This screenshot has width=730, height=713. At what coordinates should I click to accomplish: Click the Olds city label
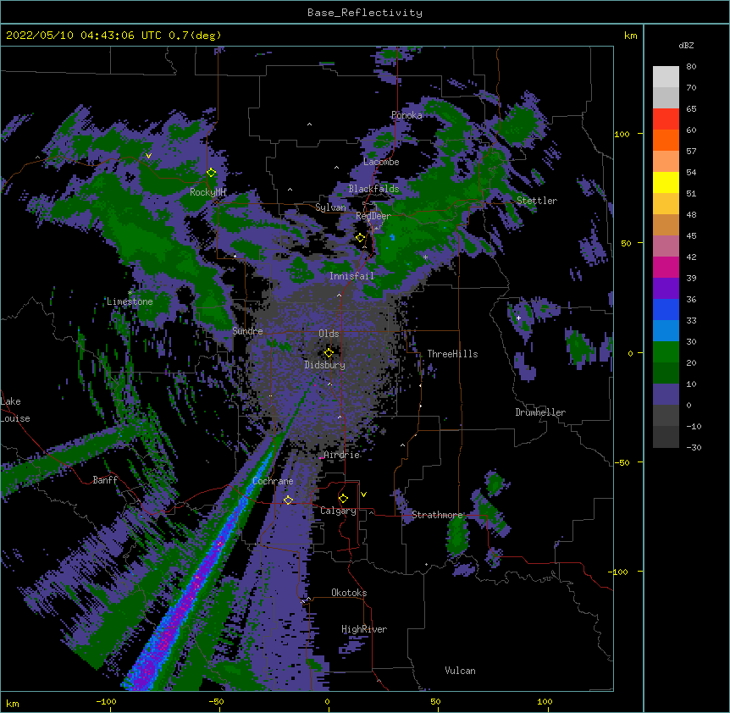[329, 334]
